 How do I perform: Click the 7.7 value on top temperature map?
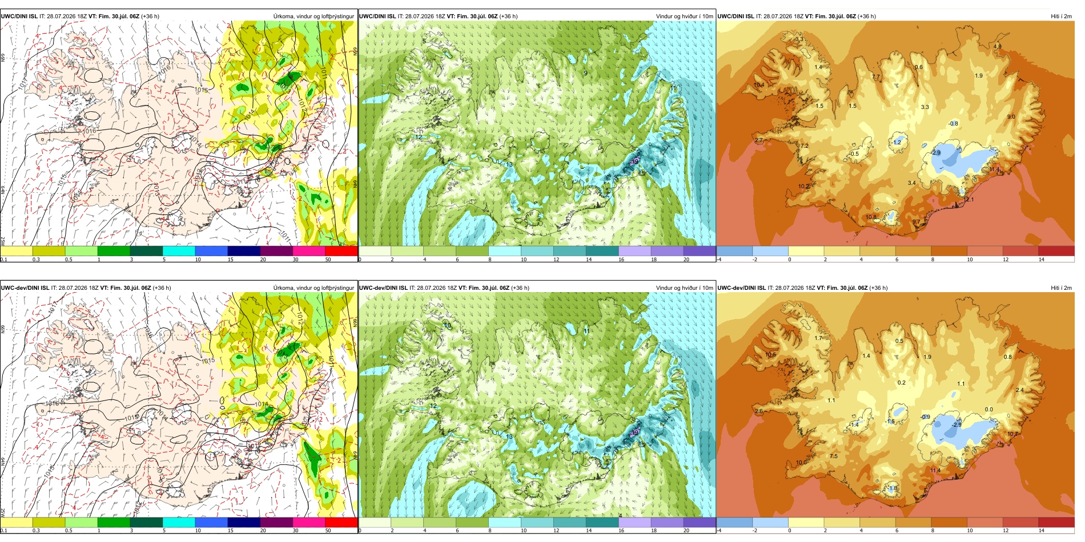coord(875,77)
